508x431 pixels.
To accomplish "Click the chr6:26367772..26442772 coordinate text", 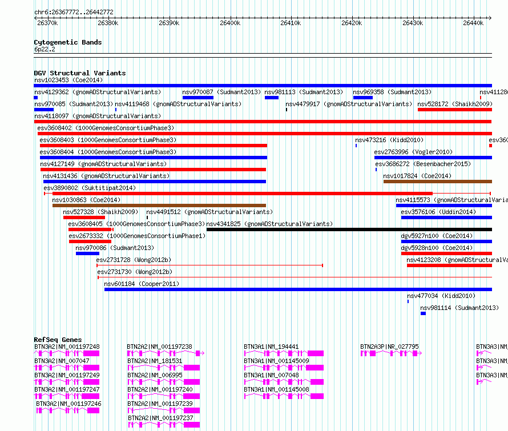I will pos(74,12).
